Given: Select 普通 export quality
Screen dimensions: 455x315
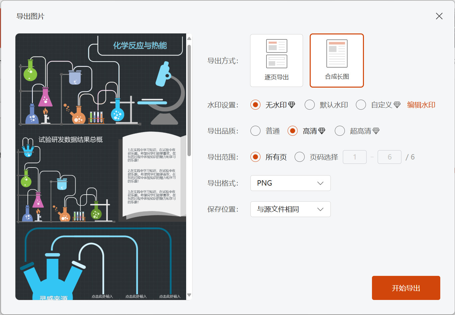Looking at the screenshot, I should [x=255, y=131].
